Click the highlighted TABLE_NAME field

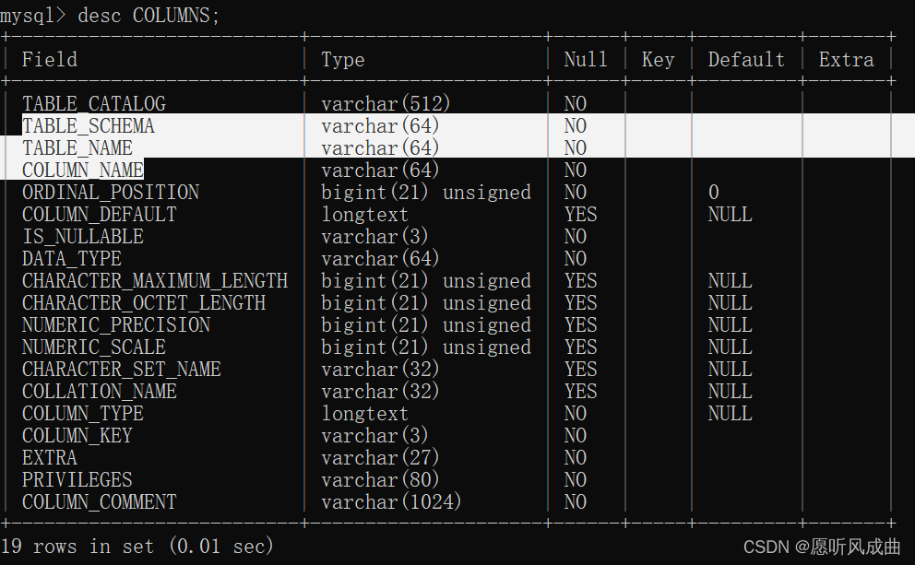point(77,148)
